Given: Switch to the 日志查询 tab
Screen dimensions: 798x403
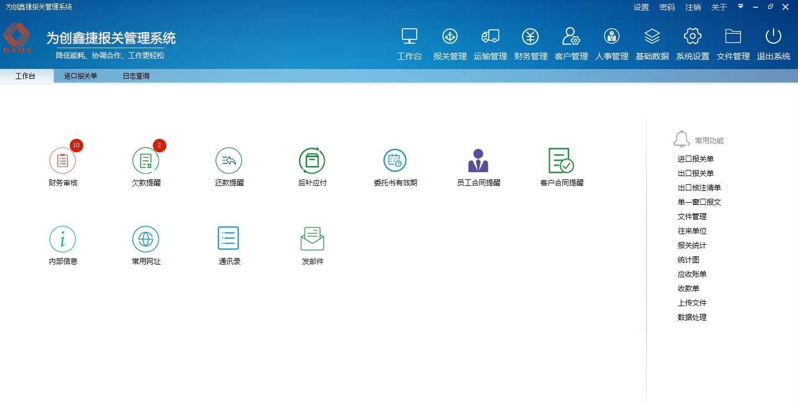Looking at the screenshot, I should pos(136,76).
